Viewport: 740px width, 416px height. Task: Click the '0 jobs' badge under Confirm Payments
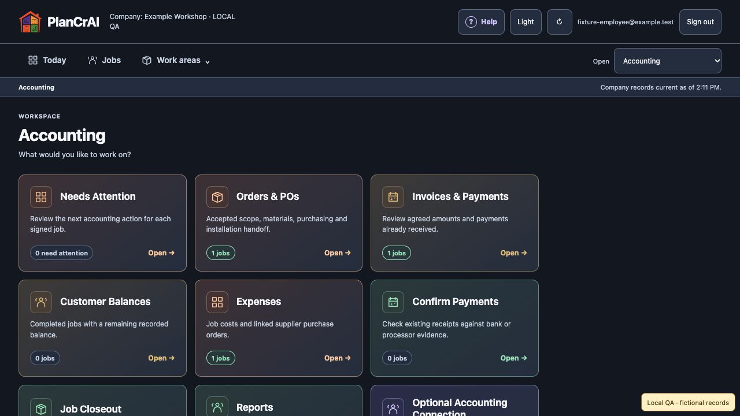point(397,358)
